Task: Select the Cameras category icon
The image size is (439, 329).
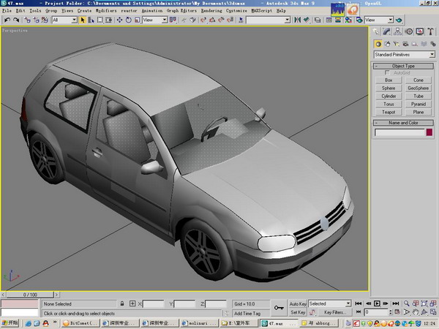Action: (x=405, y=43)
